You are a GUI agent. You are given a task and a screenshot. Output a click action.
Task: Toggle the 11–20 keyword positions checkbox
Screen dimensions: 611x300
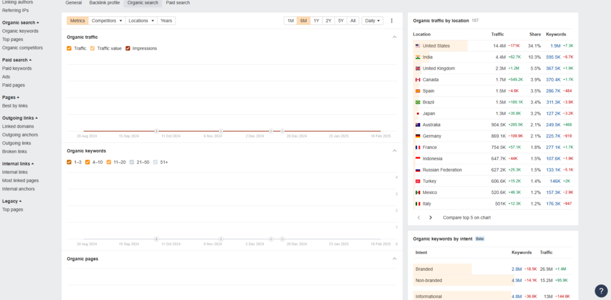[109, 162]
